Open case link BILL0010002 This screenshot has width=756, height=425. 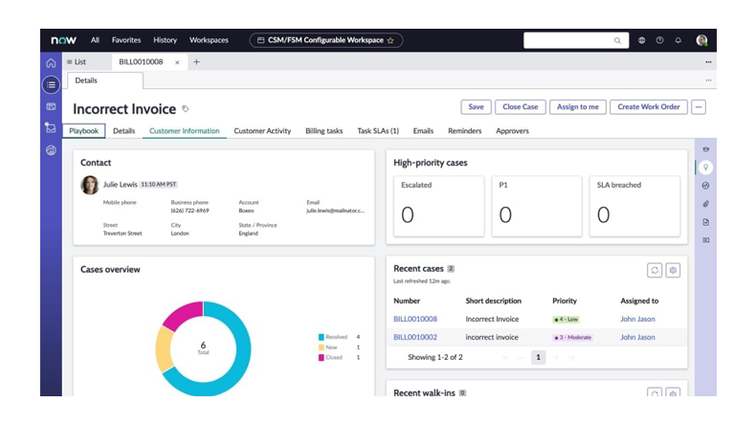coord(414,337)
